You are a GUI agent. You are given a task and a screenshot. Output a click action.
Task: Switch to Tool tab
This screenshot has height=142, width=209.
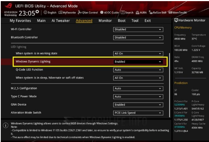pyautogui.click(x=135, y=21)
